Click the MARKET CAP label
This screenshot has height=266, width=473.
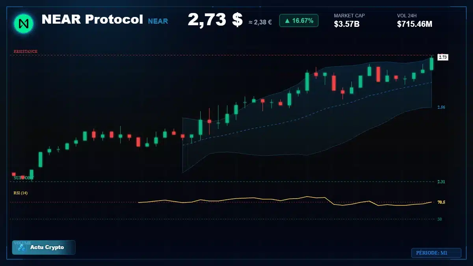pyautogui.click(x=349, y=16)
